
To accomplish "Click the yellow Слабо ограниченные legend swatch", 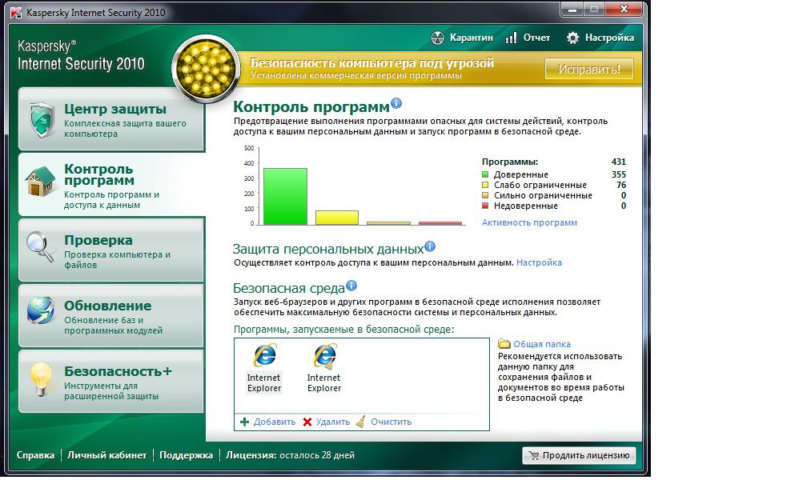I will (x=485, y=185).
